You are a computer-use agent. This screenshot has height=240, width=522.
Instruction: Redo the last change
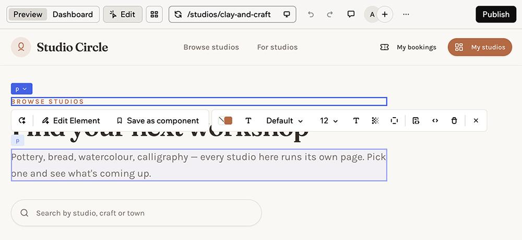click(x=329, y=14)
